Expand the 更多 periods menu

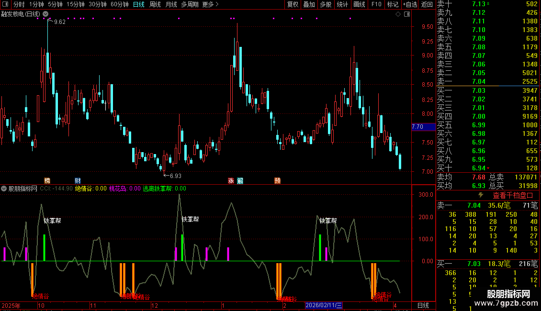[210, 4]
